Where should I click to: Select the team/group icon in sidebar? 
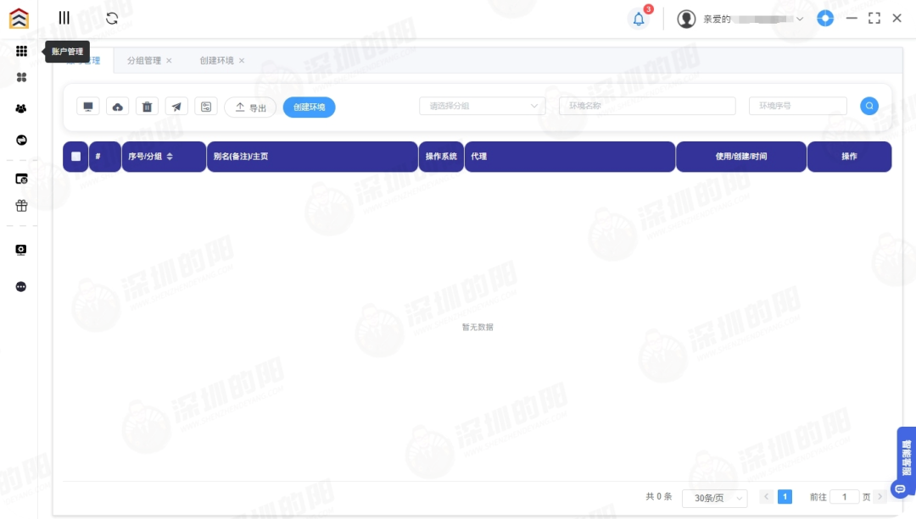click(21, 108)
